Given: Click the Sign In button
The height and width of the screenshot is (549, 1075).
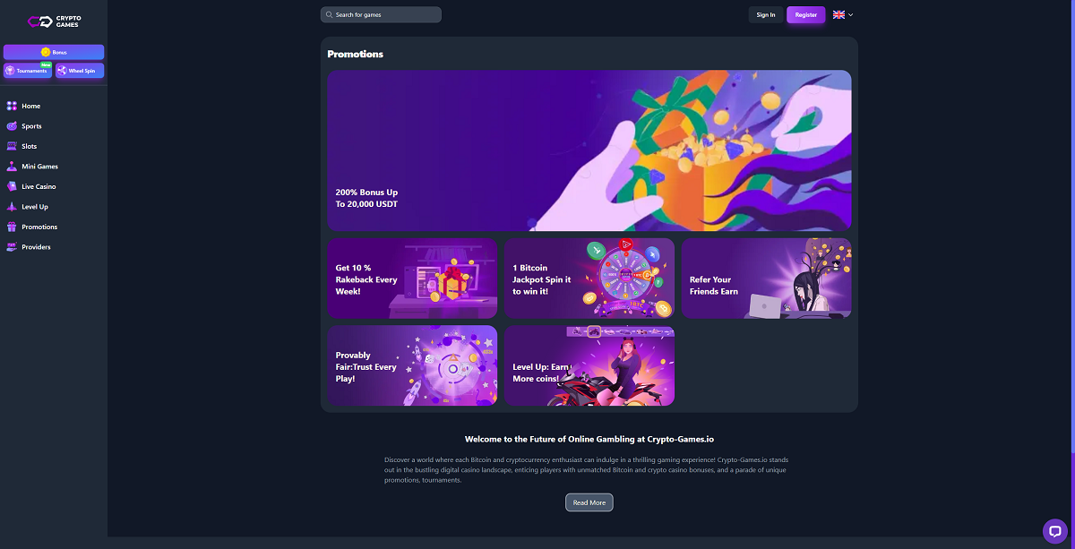Looking at the screenshot, I should coord(766,14).
